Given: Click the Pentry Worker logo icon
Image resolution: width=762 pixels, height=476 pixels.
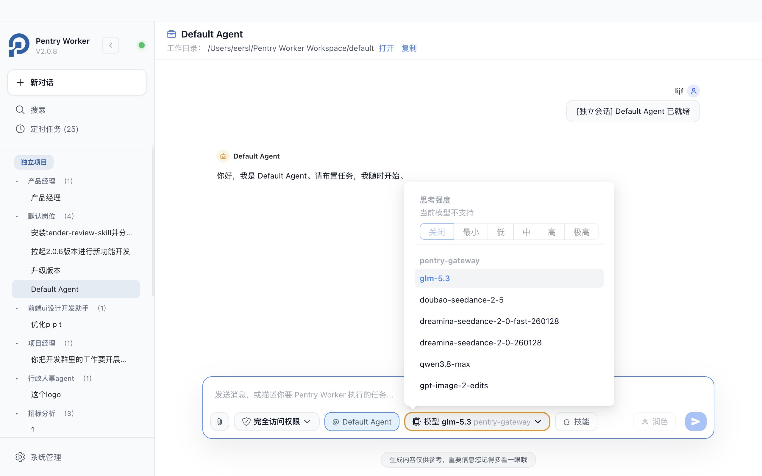Looking at the screenshot, I should click(x=19, y=45).
